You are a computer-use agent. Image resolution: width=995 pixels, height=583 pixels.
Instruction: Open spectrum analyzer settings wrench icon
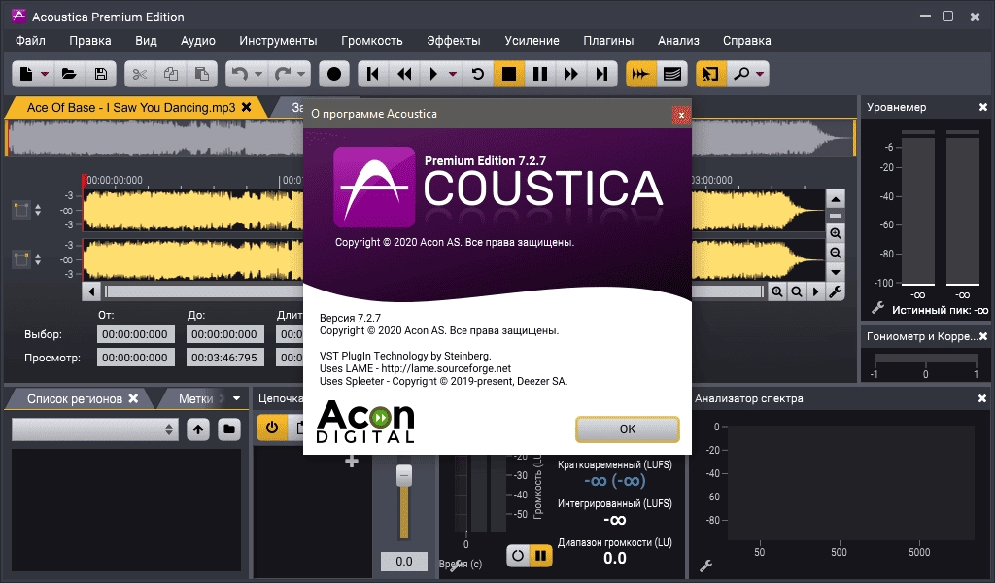point(705,564)
